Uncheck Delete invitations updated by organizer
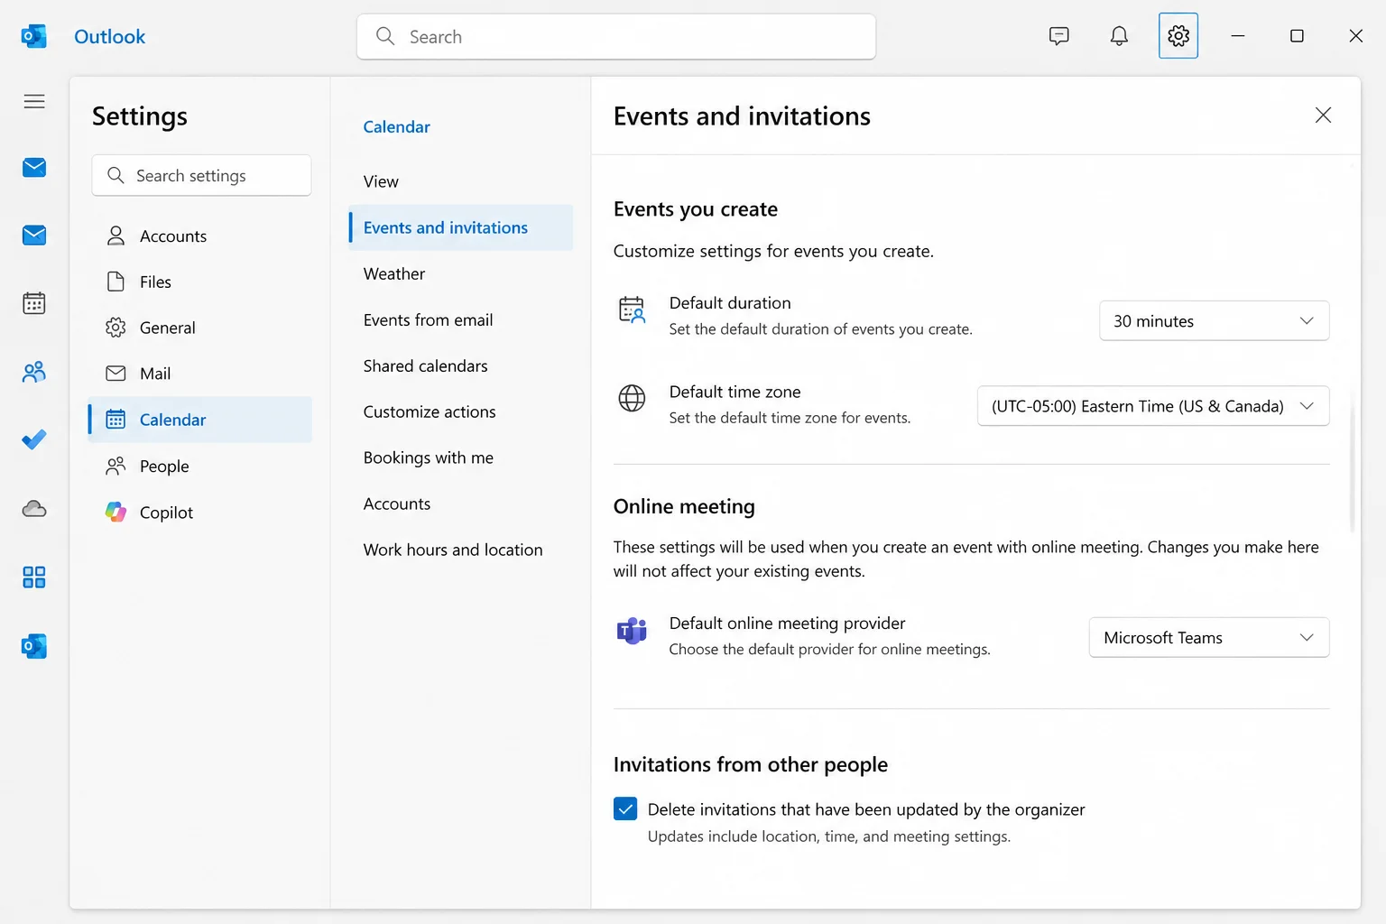The height and width of the screenshot is (924, 1386). [625, 808]
